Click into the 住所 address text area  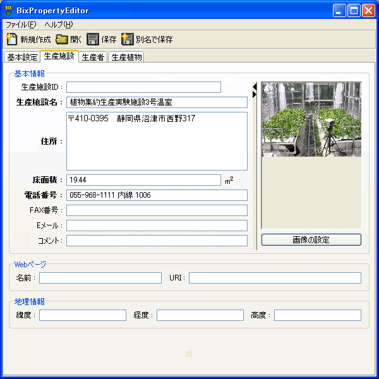(x=157, y=141)
